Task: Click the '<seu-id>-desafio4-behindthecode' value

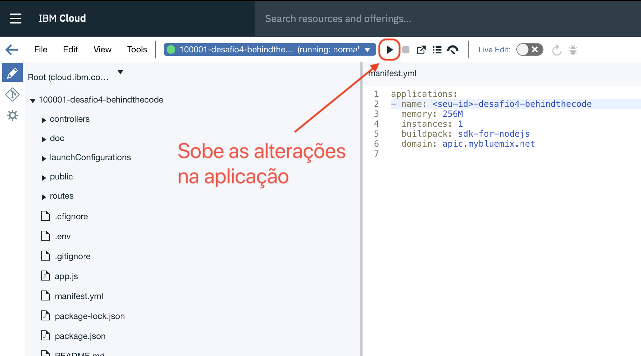Action: click(x=512, y=104)
